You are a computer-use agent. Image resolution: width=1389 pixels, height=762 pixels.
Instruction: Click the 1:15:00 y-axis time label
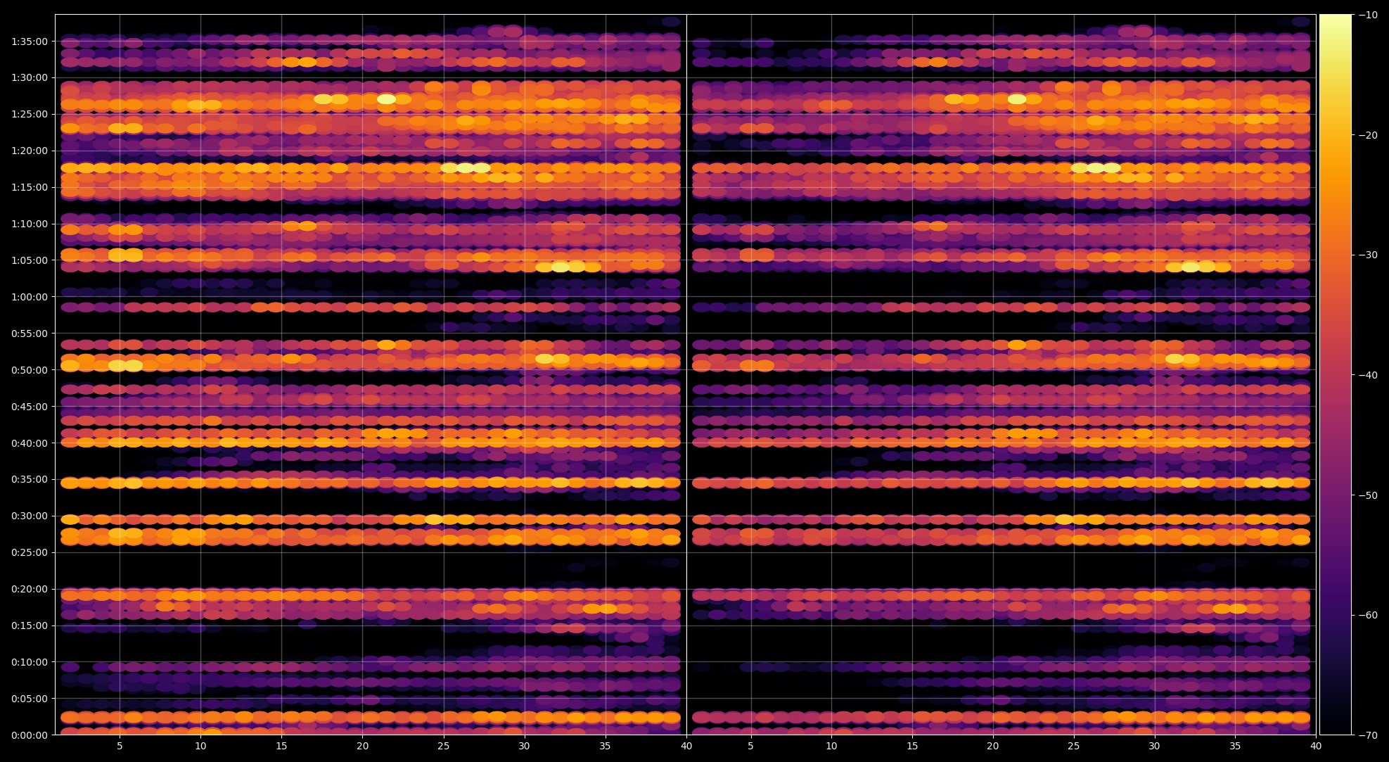click(x=29, y=187)
